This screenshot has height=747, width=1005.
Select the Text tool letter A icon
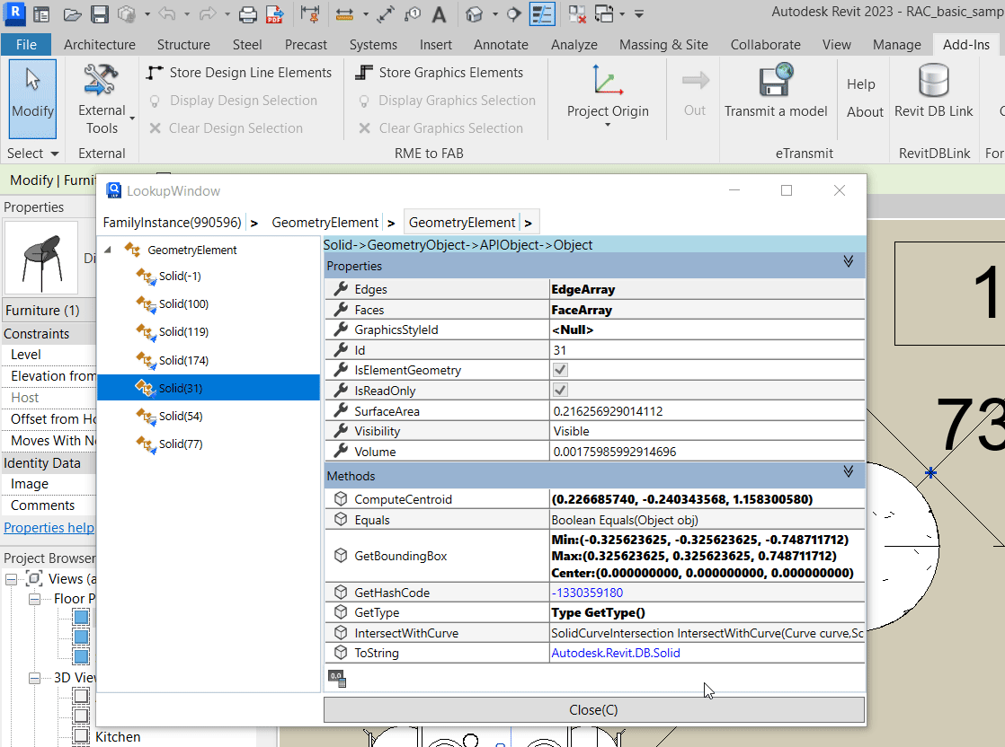(x=439, y=14)
